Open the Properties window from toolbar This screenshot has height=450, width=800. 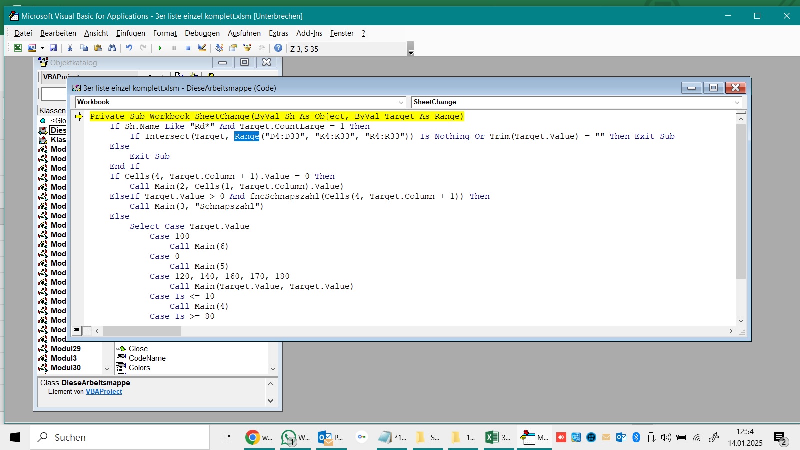tap(233, 48)
